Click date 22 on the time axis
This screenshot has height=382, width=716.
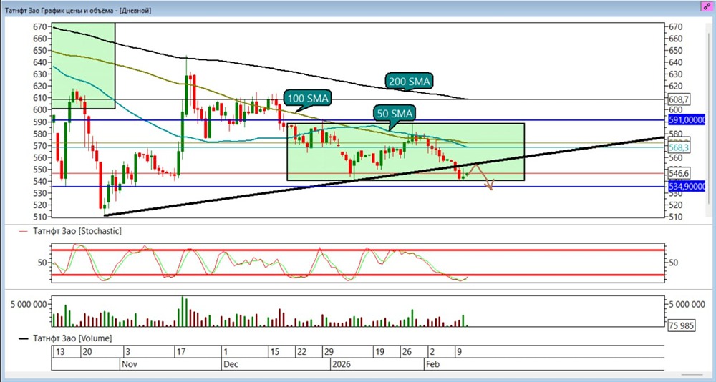click(x=301, y=353)
